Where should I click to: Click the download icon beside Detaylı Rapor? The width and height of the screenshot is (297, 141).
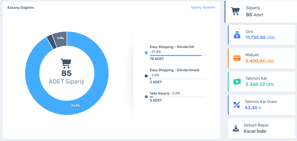(x=236, y=128)
